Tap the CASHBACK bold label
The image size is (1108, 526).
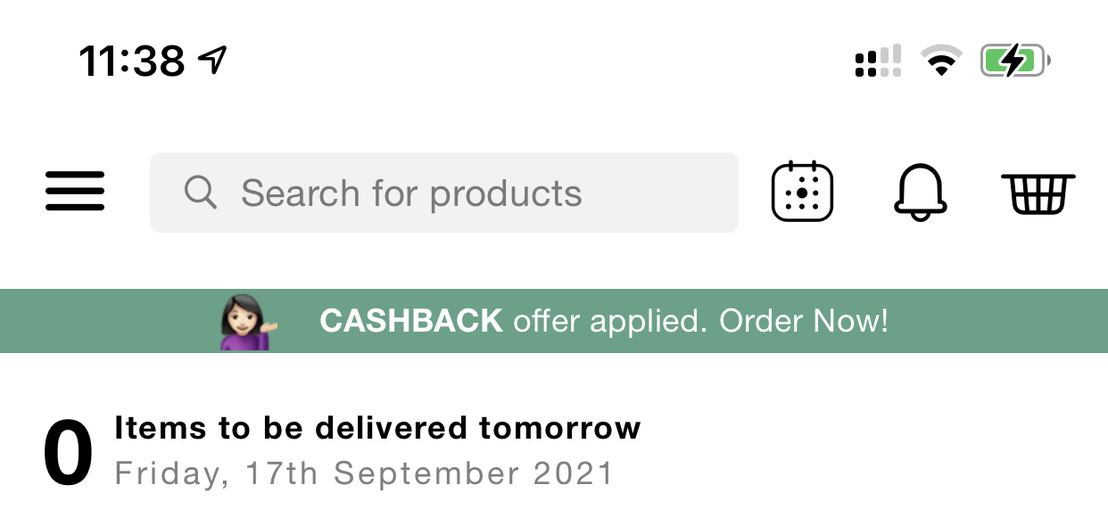pos(411,321)
